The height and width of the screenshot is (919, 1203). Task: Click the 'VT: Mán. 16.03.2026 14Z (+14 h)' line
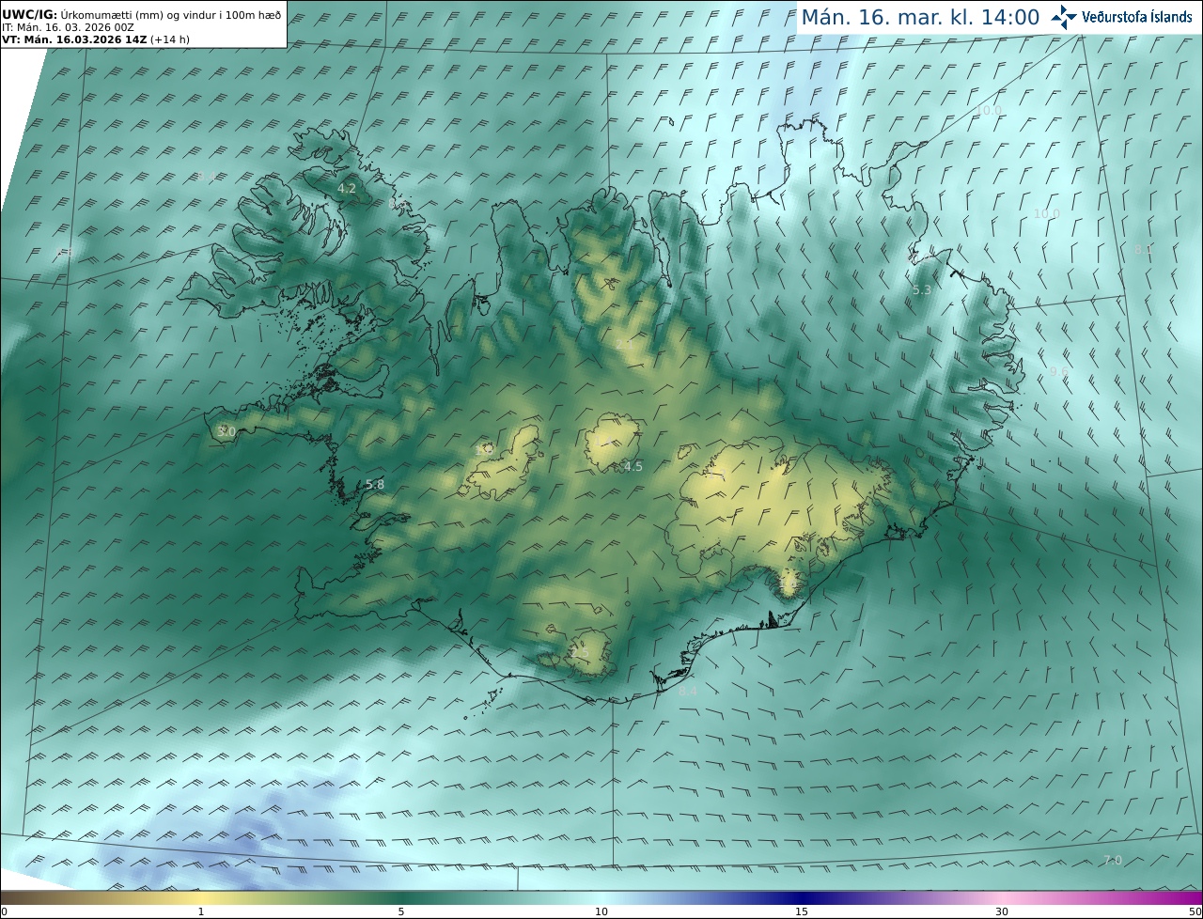coord(95,39)
